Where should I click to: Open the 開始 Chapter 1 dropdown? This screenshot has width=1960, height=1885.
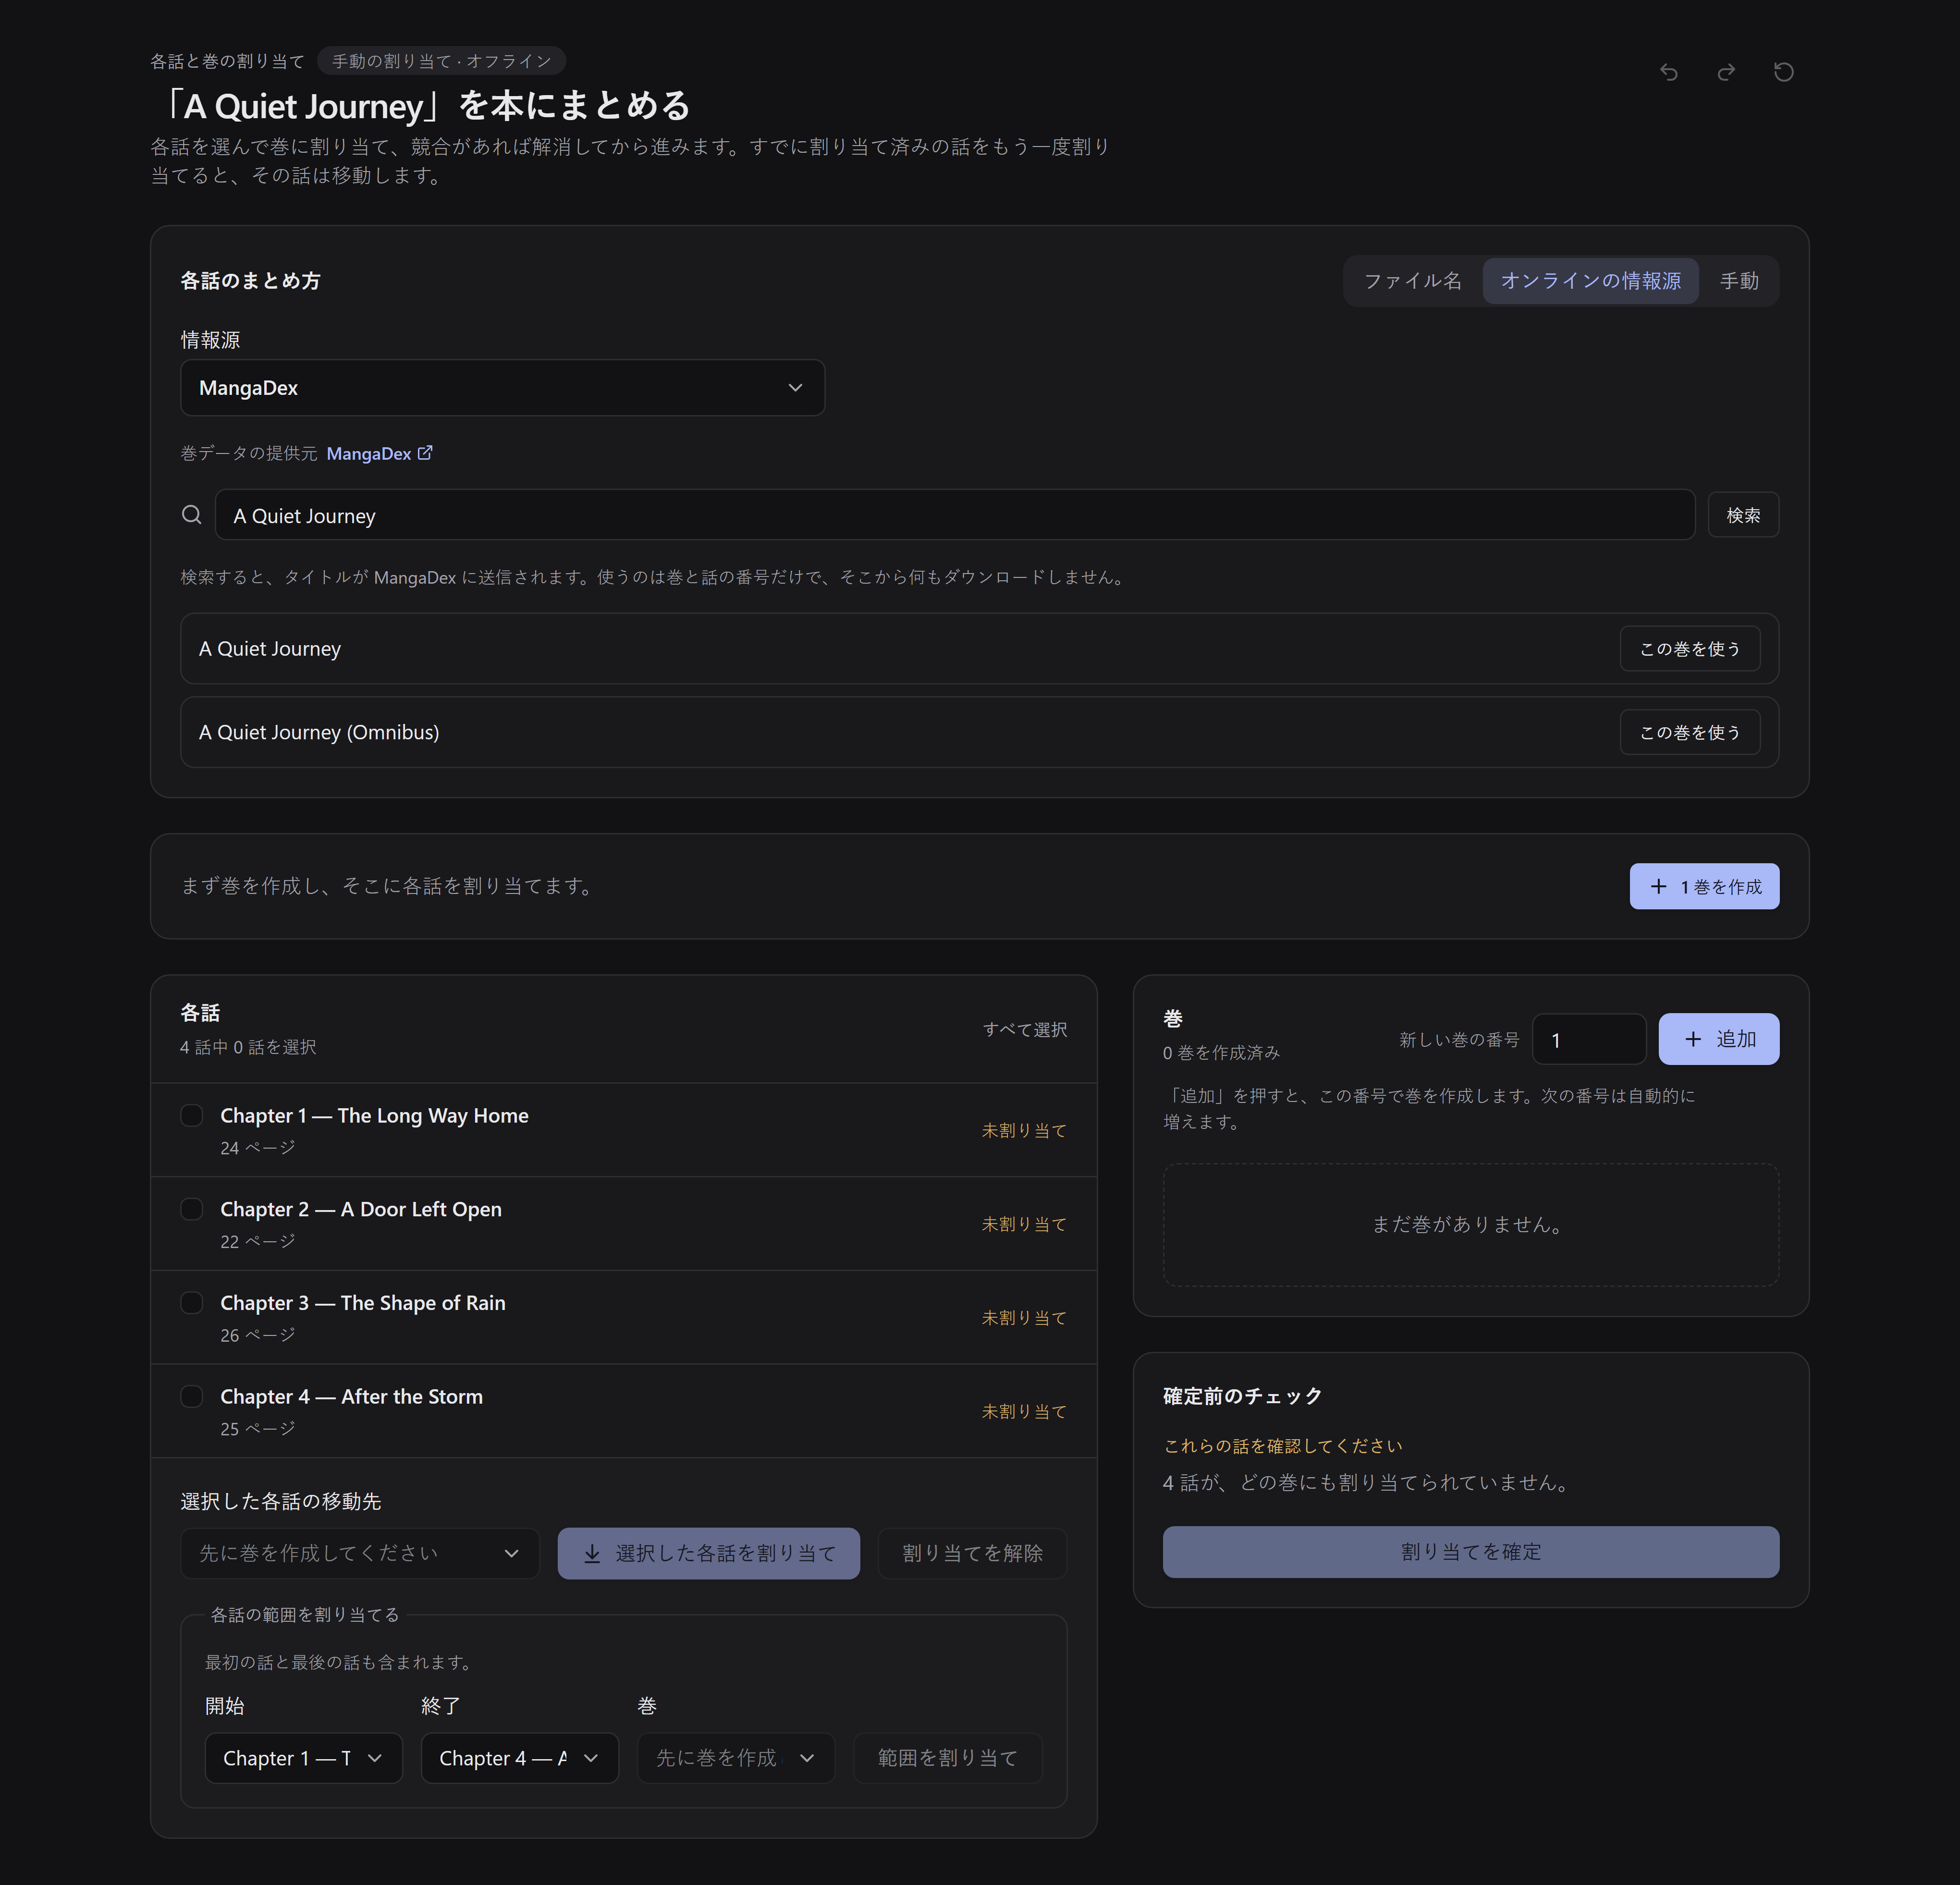coord(303,1758)
